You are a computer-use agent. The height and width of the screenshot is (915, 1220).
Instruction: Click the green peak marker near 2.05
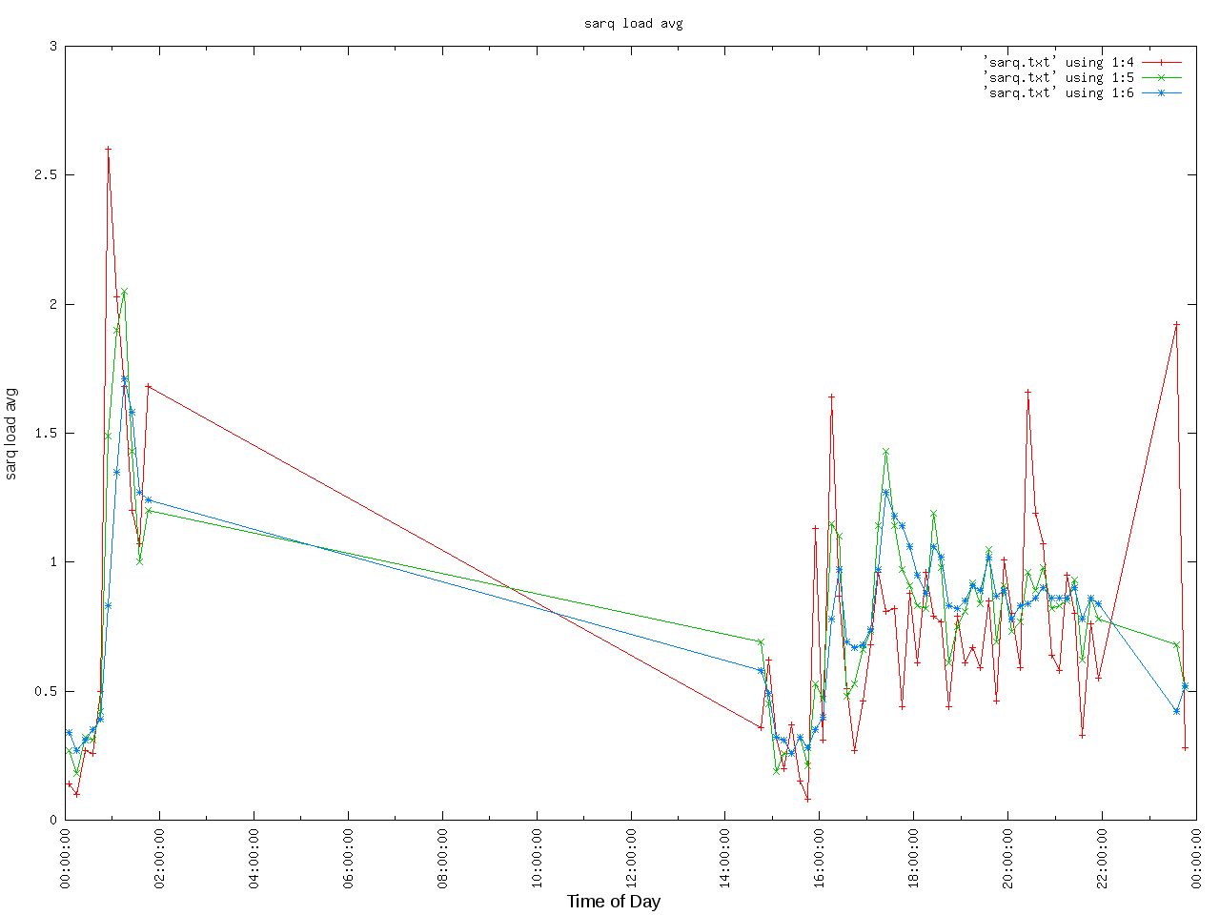point(124,292)
